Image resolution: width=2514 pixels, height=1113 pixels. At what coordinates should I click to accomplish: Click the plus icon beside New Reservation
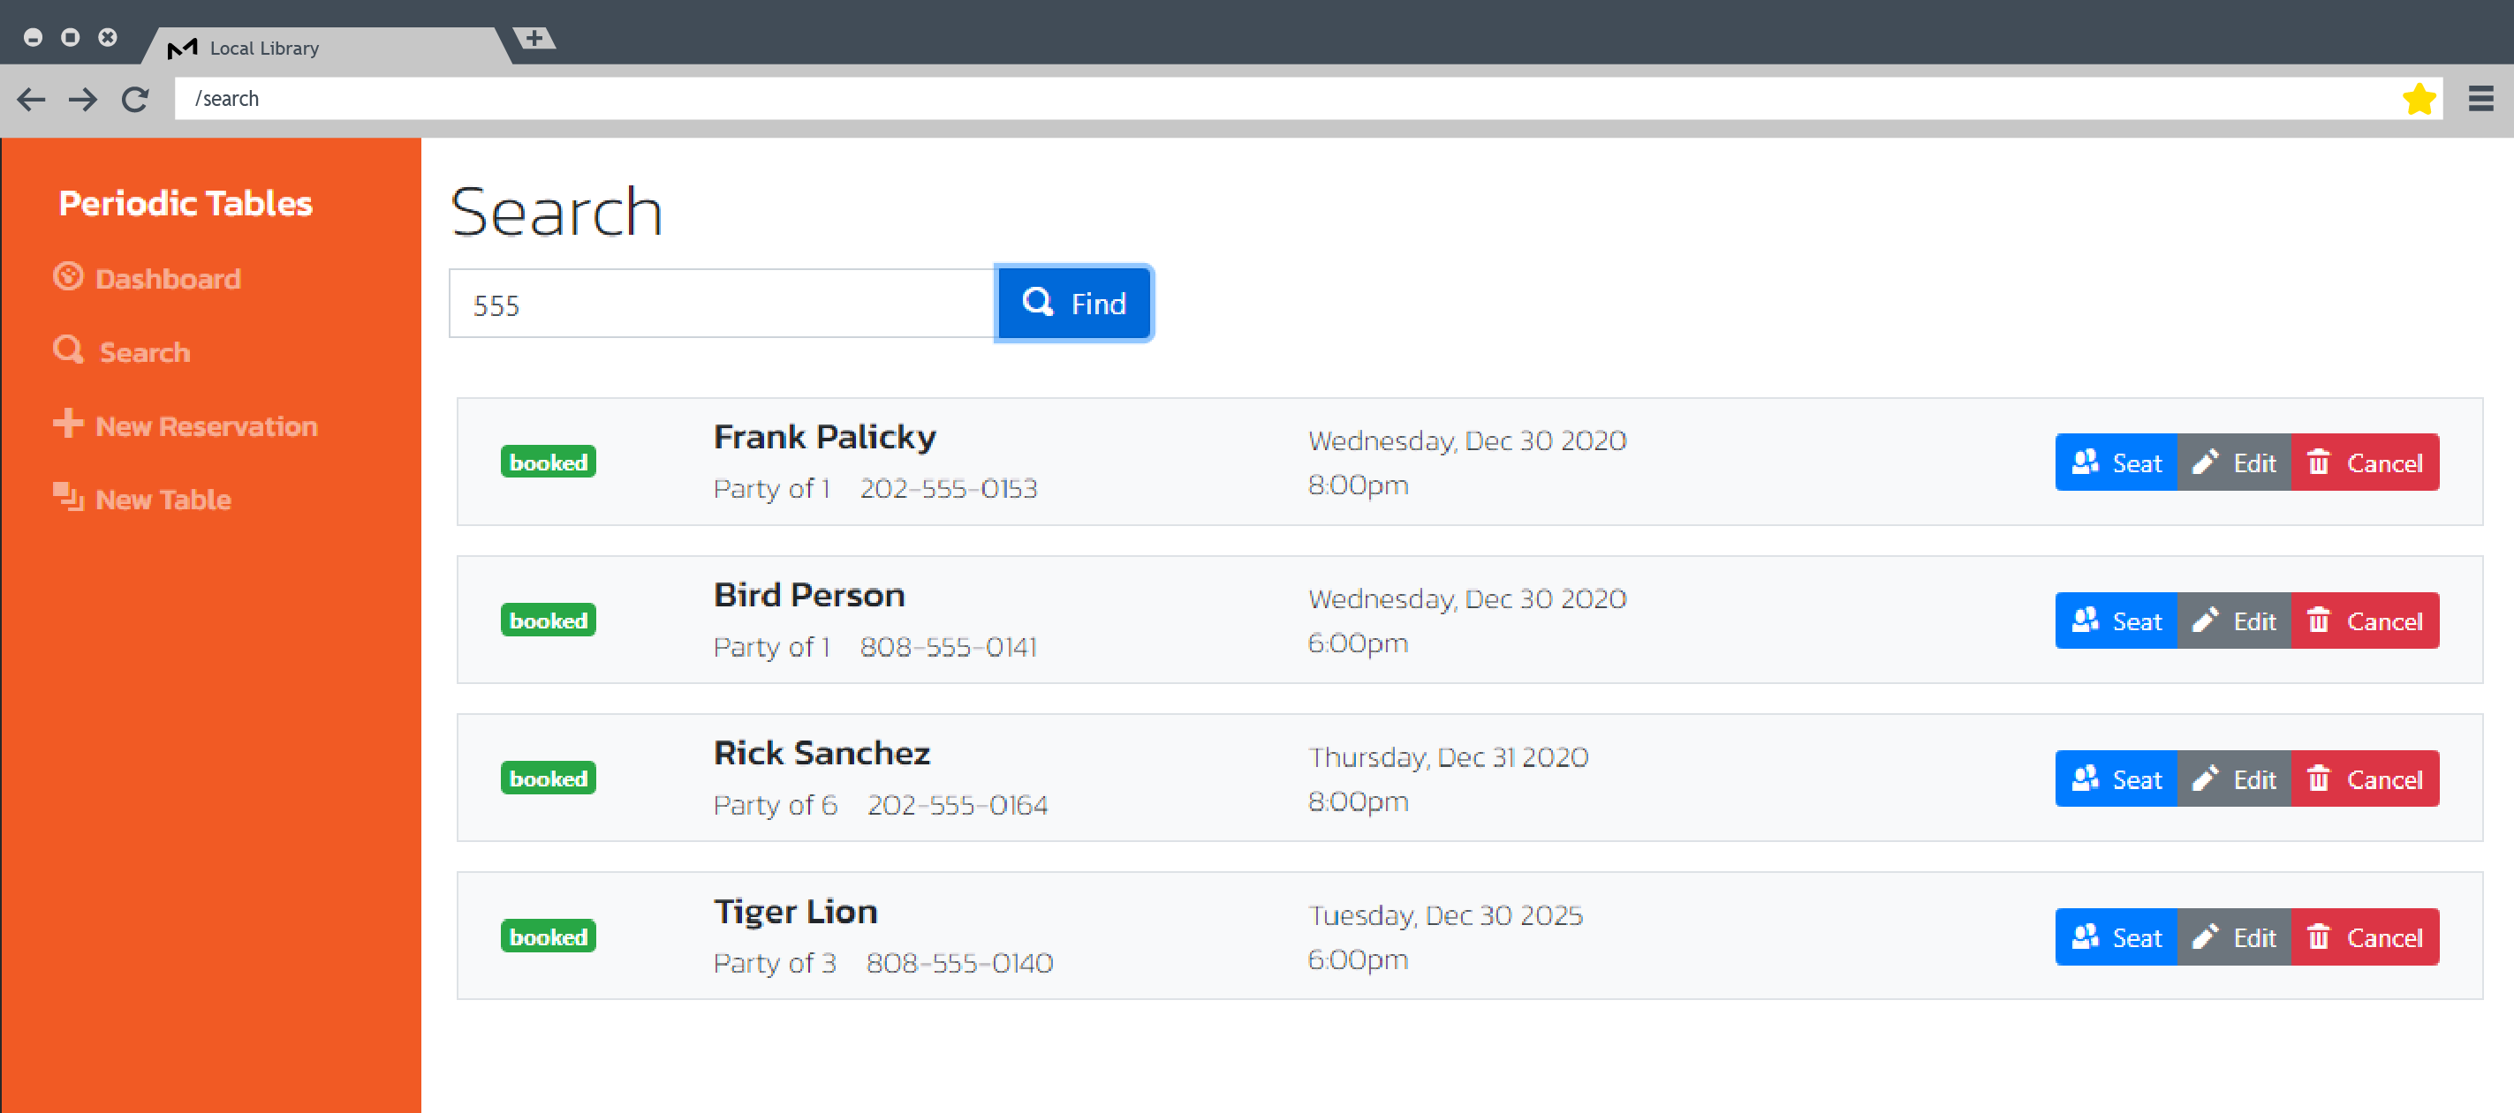(67, 424)
